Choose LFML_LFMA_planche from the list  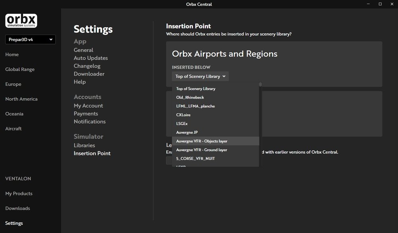(x=215, y=106)
